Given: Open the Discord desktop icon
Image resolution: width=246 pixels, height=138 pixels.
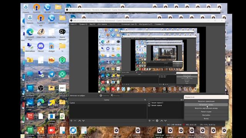Looking at the screenshot, I should click(41, 47).
